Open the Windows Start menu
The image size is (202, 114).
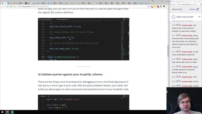point(2,112)
